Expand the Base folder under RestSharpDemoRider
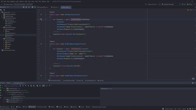196x110 pixels. tap(4, 31)
